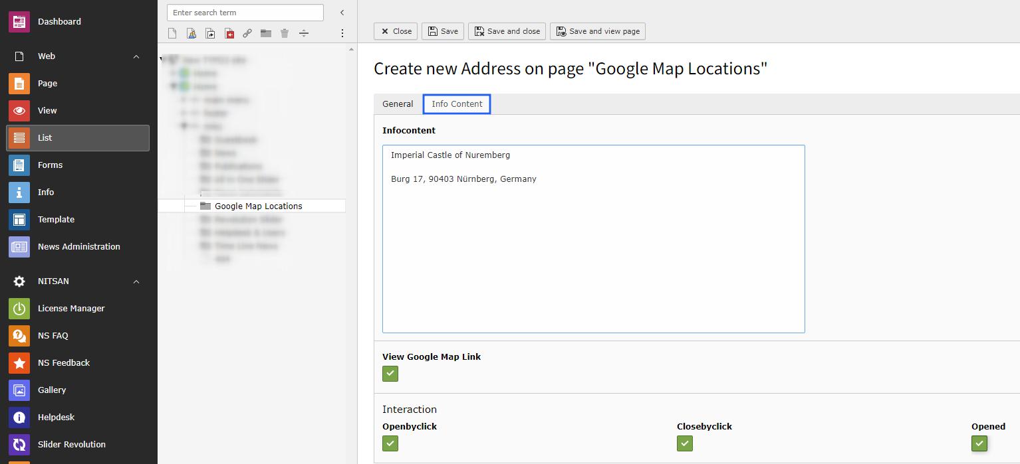Click the recycler trash icon
Viewport: 1020px width, 464px height.
coord(285,33)
